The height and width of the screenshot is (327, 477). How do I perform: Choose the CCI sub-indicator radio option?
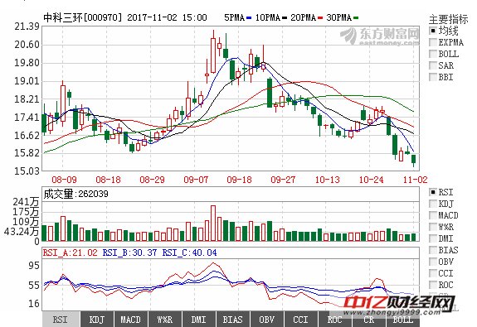pyautogui.click(x=433, y=273)
